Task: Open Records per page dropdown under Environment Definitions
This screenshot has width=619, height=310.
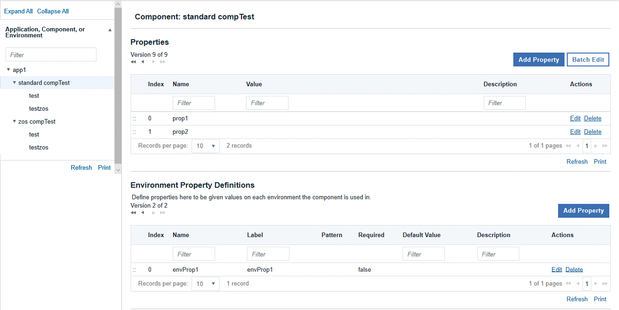Action: [205, 283]
